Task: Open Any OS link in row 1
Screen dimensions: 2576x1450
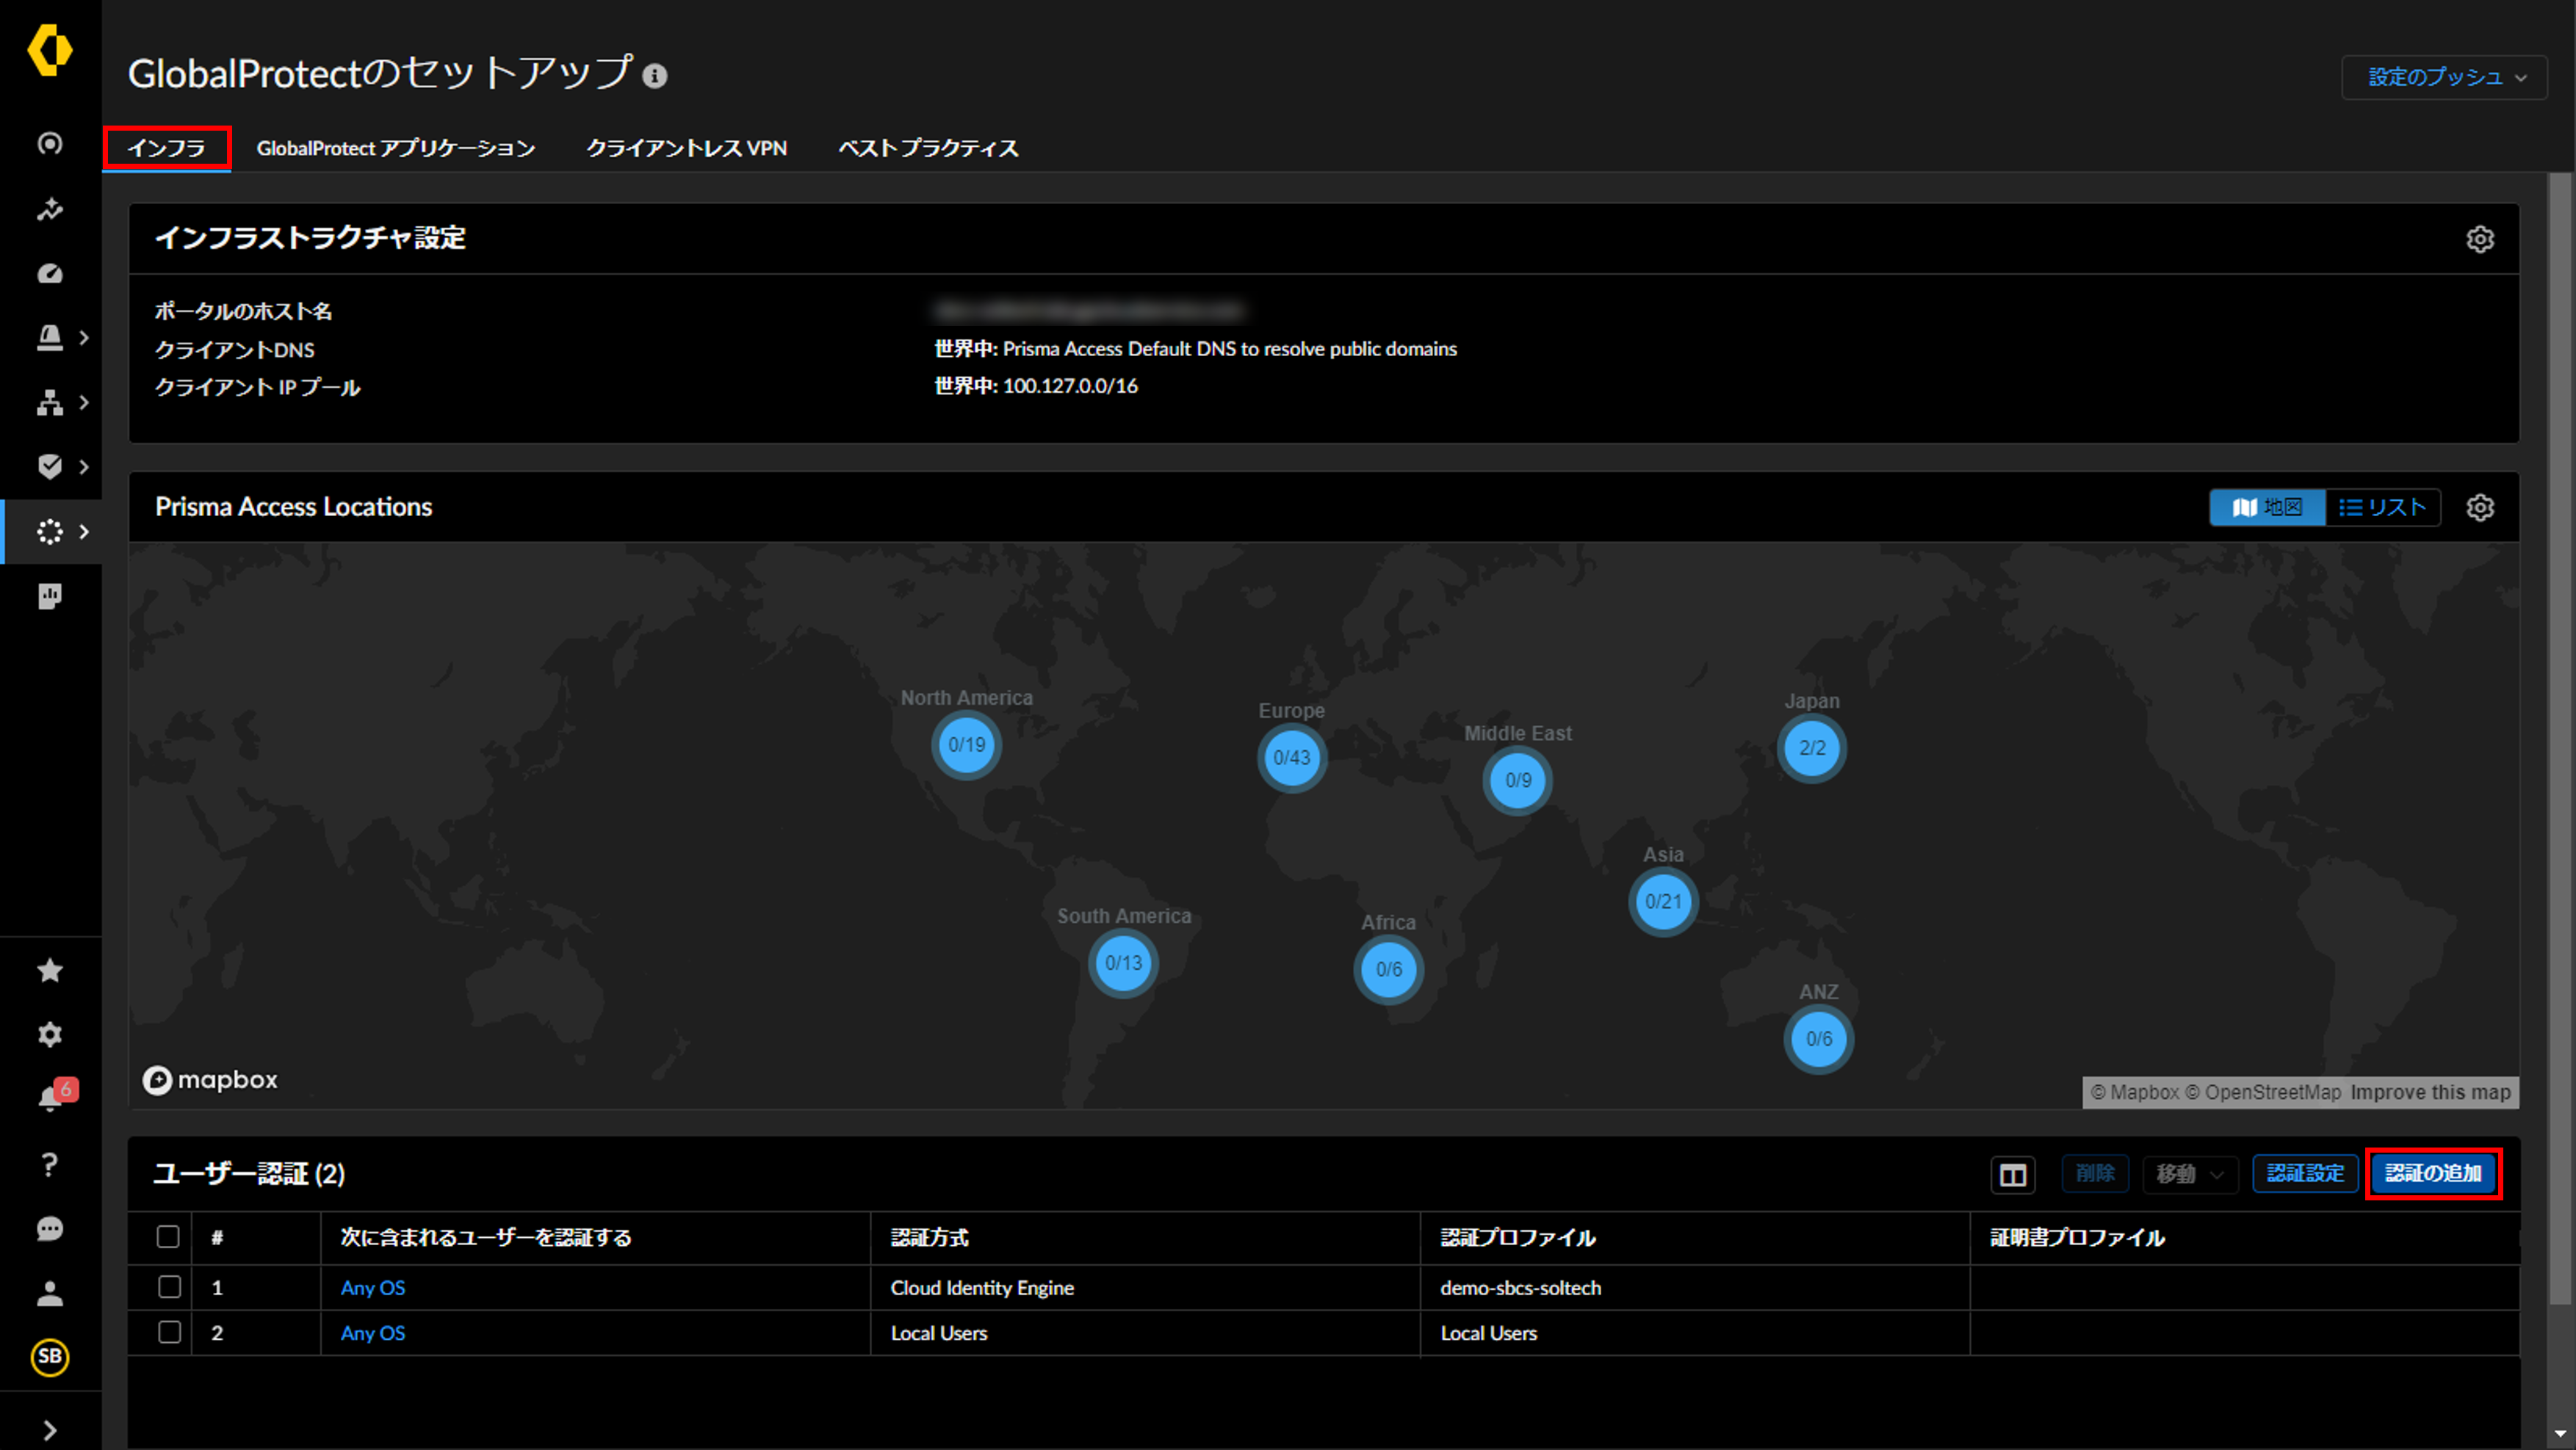Action: tap(373, 1288)
